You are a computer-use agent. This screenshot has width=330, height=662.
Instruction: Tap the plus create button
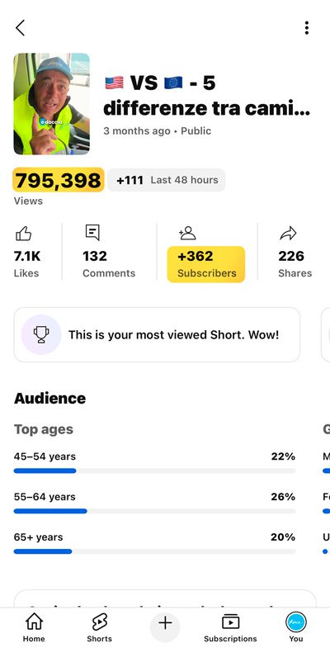pyautogui.click(x=165, y=623)
